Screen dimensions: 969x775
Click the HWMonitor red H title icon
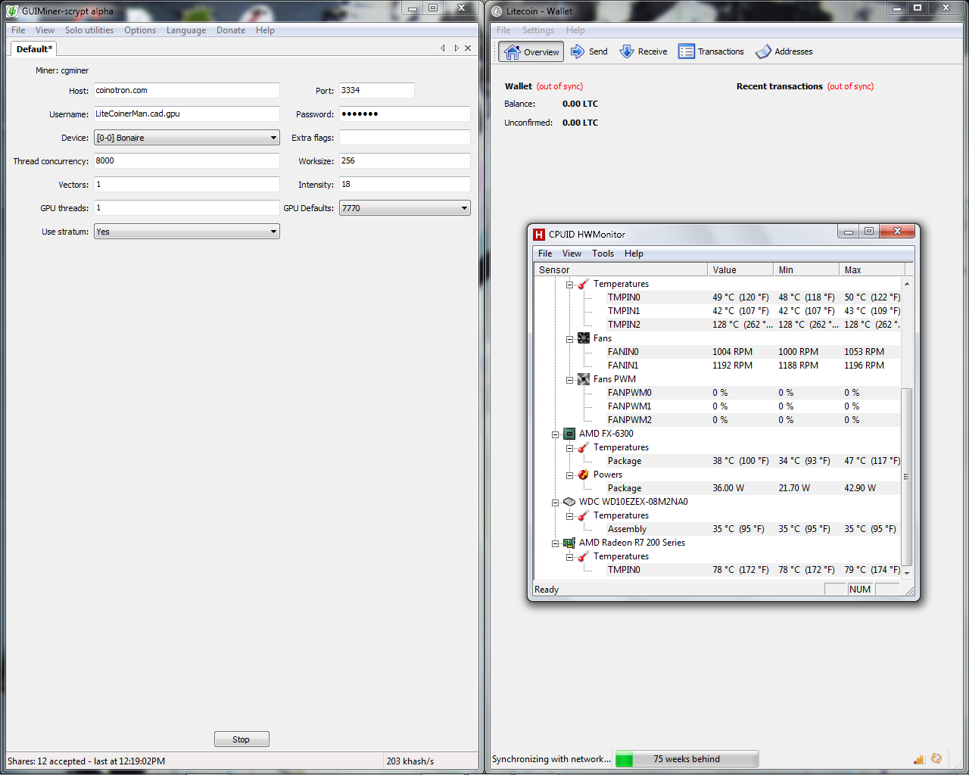tap(539, 234)
